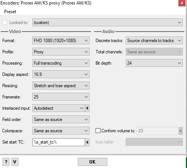The image size is (187, 168).
Task: Open the Resizing dropdown Stretch and lose aspect
Action: [61, 86]
